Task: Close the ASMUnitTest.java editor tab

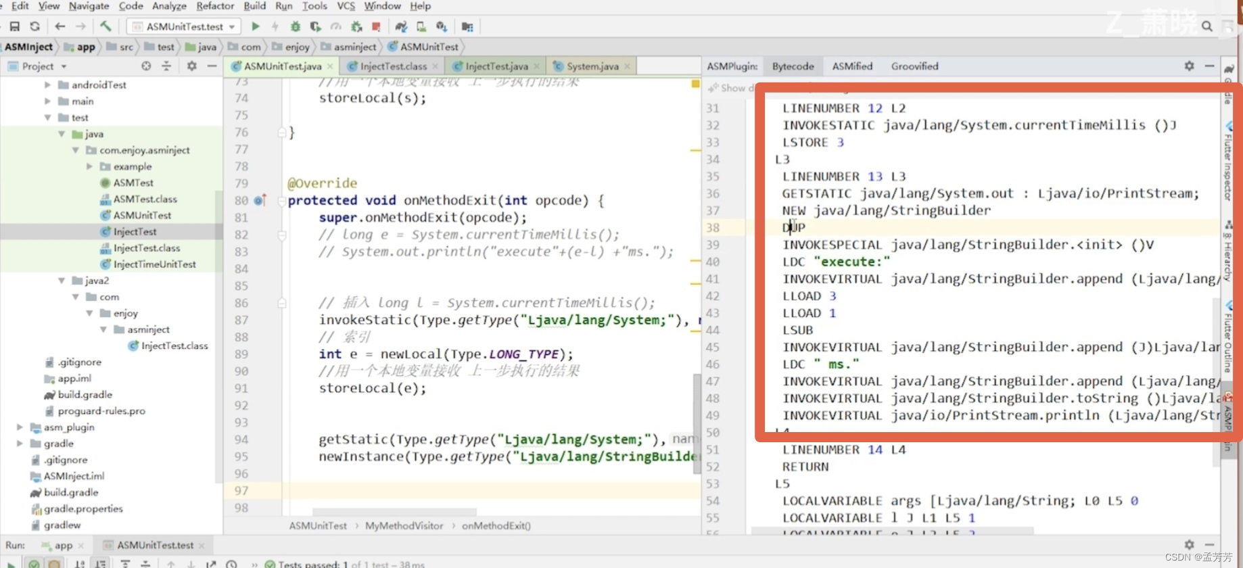Action: [330, 66]
